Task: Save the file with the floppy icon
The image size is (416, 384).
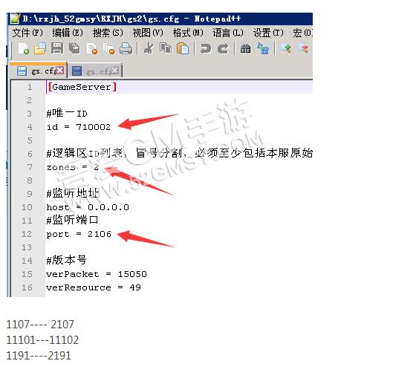Action: click(57, 49)
